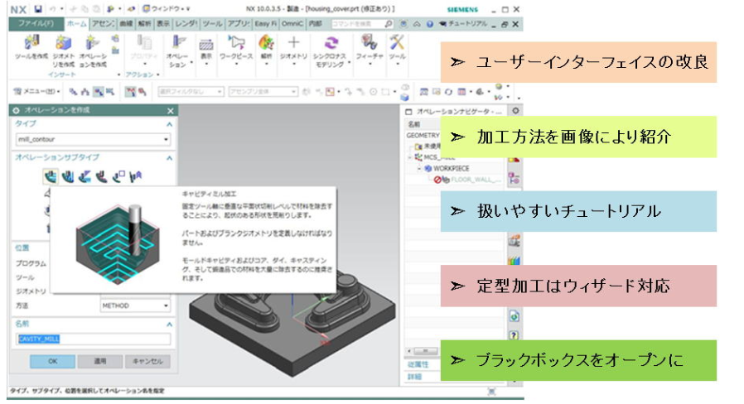The height and width of the screenshot is (404, 744).
Task: Collapse the Name (名前) section chevron
Action: [169, 325]
